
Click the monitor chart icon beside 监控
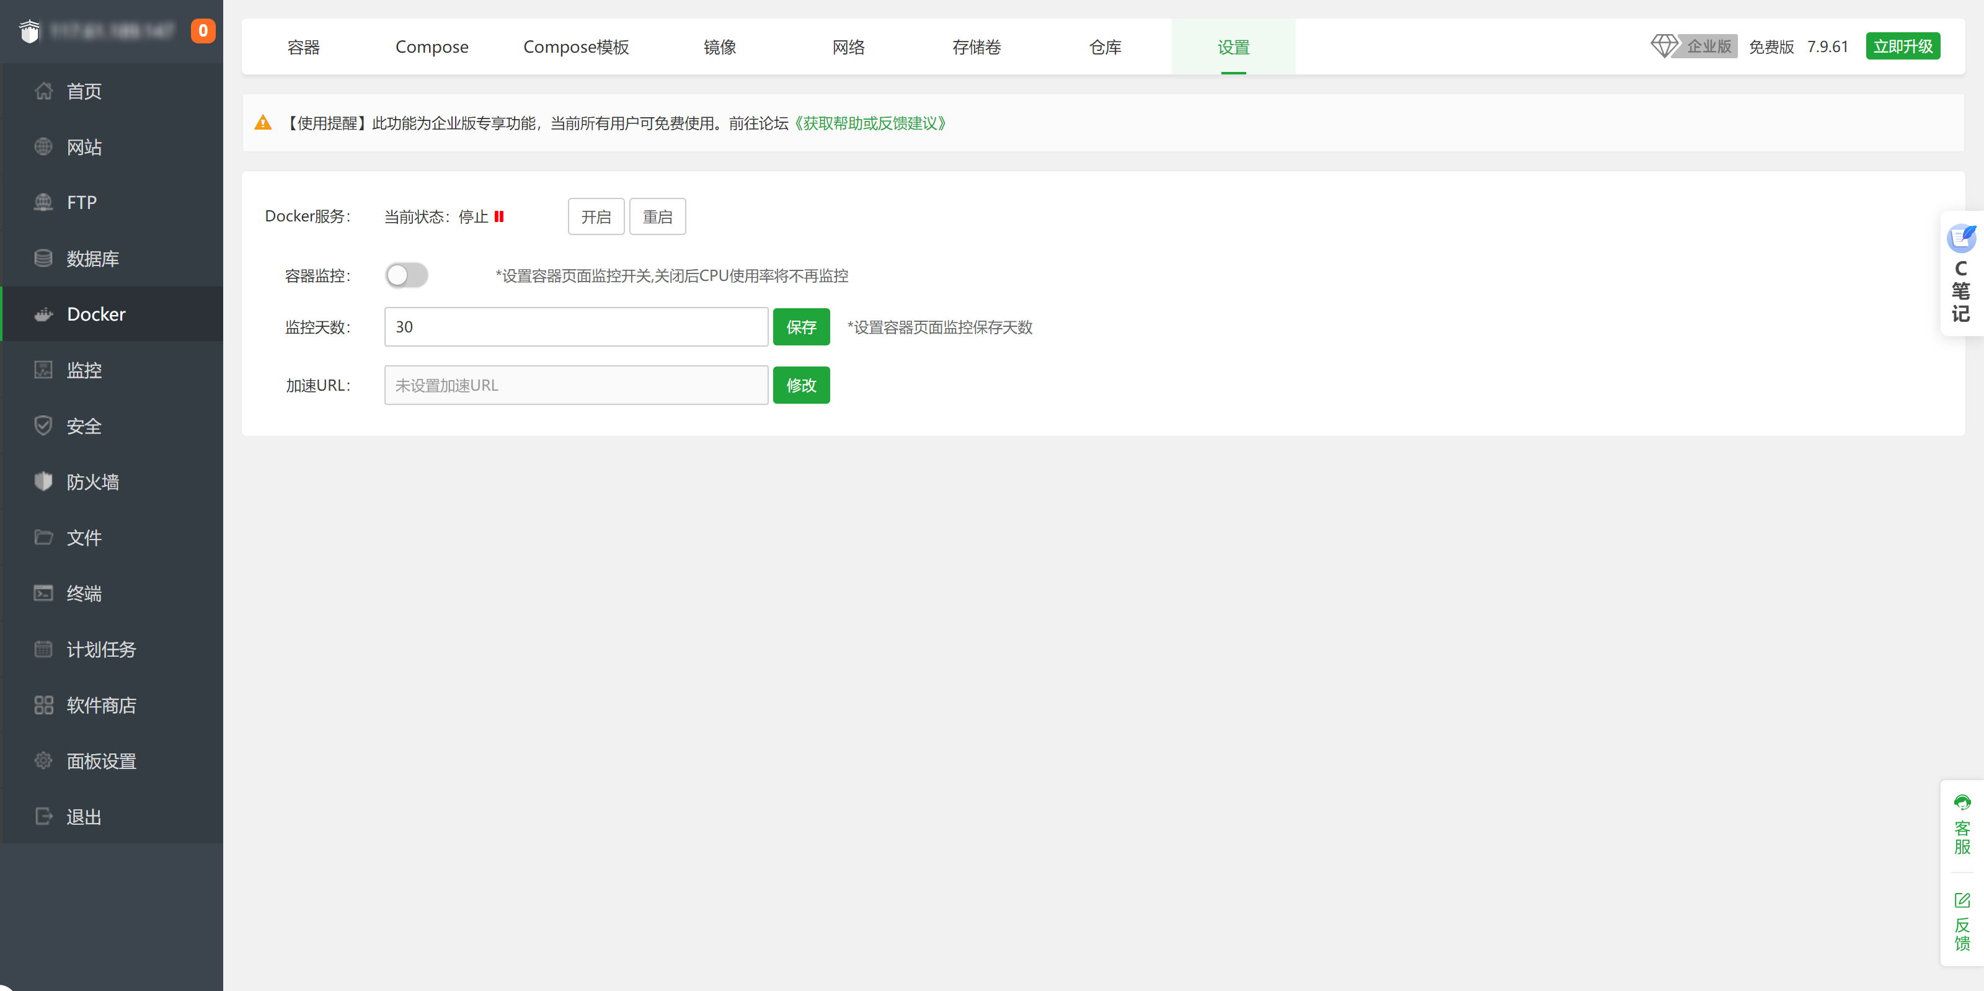pos(43,370)
